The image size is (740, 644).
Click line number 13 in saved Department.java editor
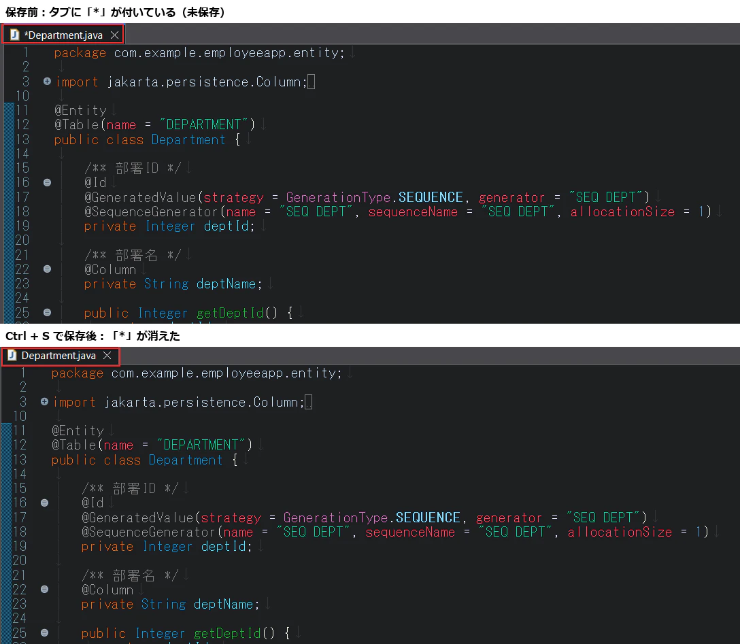[x=19, y=460]
